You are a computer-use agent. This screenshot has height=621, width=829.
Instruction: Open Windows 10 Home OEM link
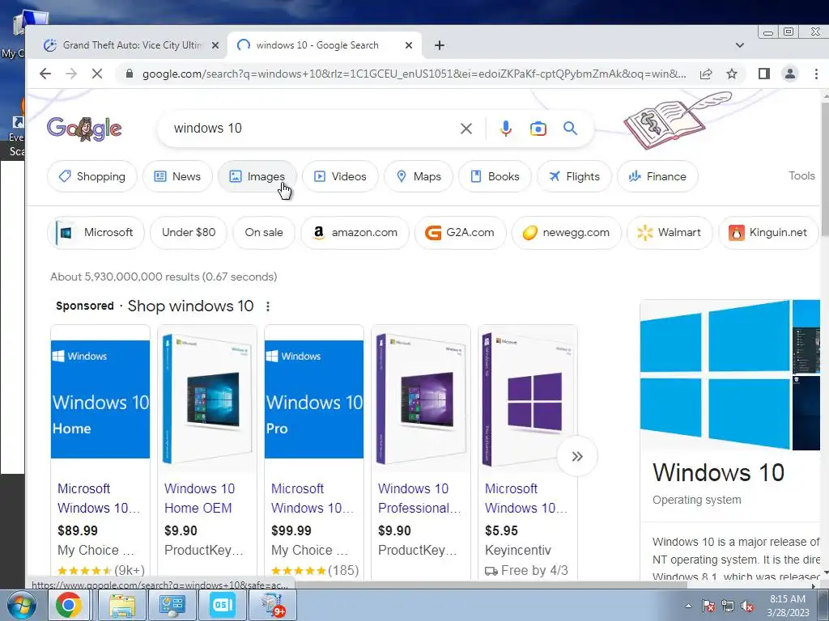point(199,498)
